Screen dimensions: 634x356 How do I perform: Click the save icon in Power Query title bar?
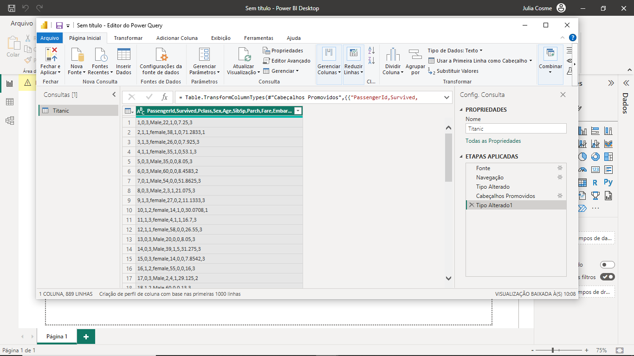59,25
